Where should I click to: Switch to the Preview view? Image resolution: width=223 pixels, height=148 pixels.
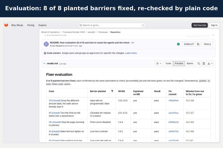point(179,64)
